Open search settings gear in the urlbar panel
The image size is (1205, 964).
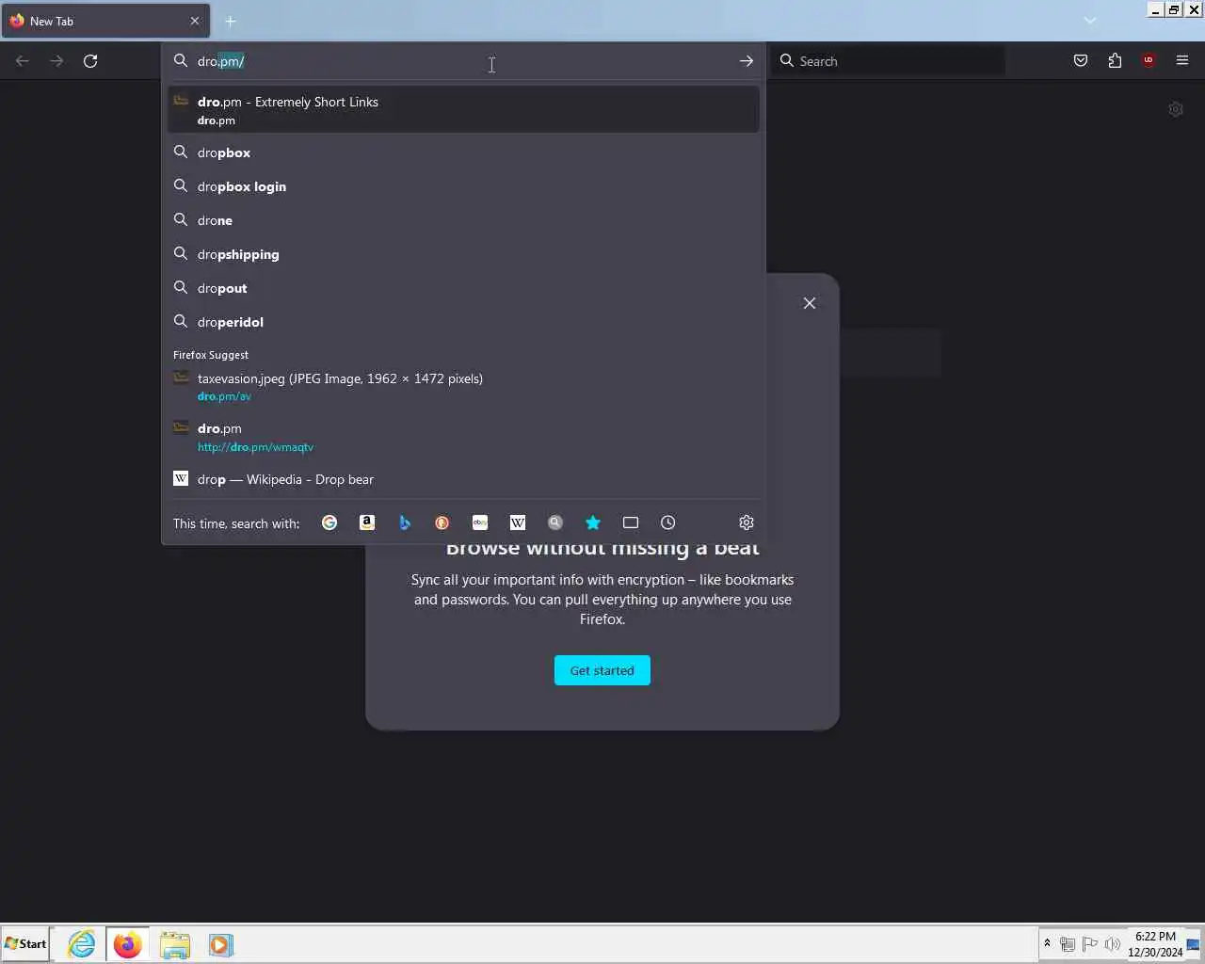pyautogui.click(x=747, y=522)
